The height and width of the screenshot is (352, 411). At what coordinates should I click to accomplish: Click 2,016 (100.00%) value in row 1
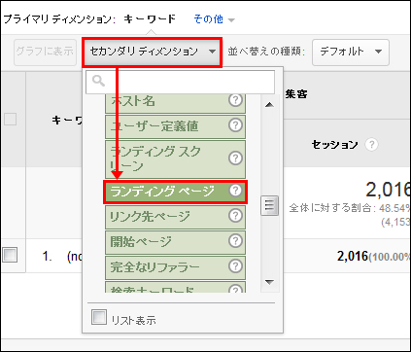374,257
